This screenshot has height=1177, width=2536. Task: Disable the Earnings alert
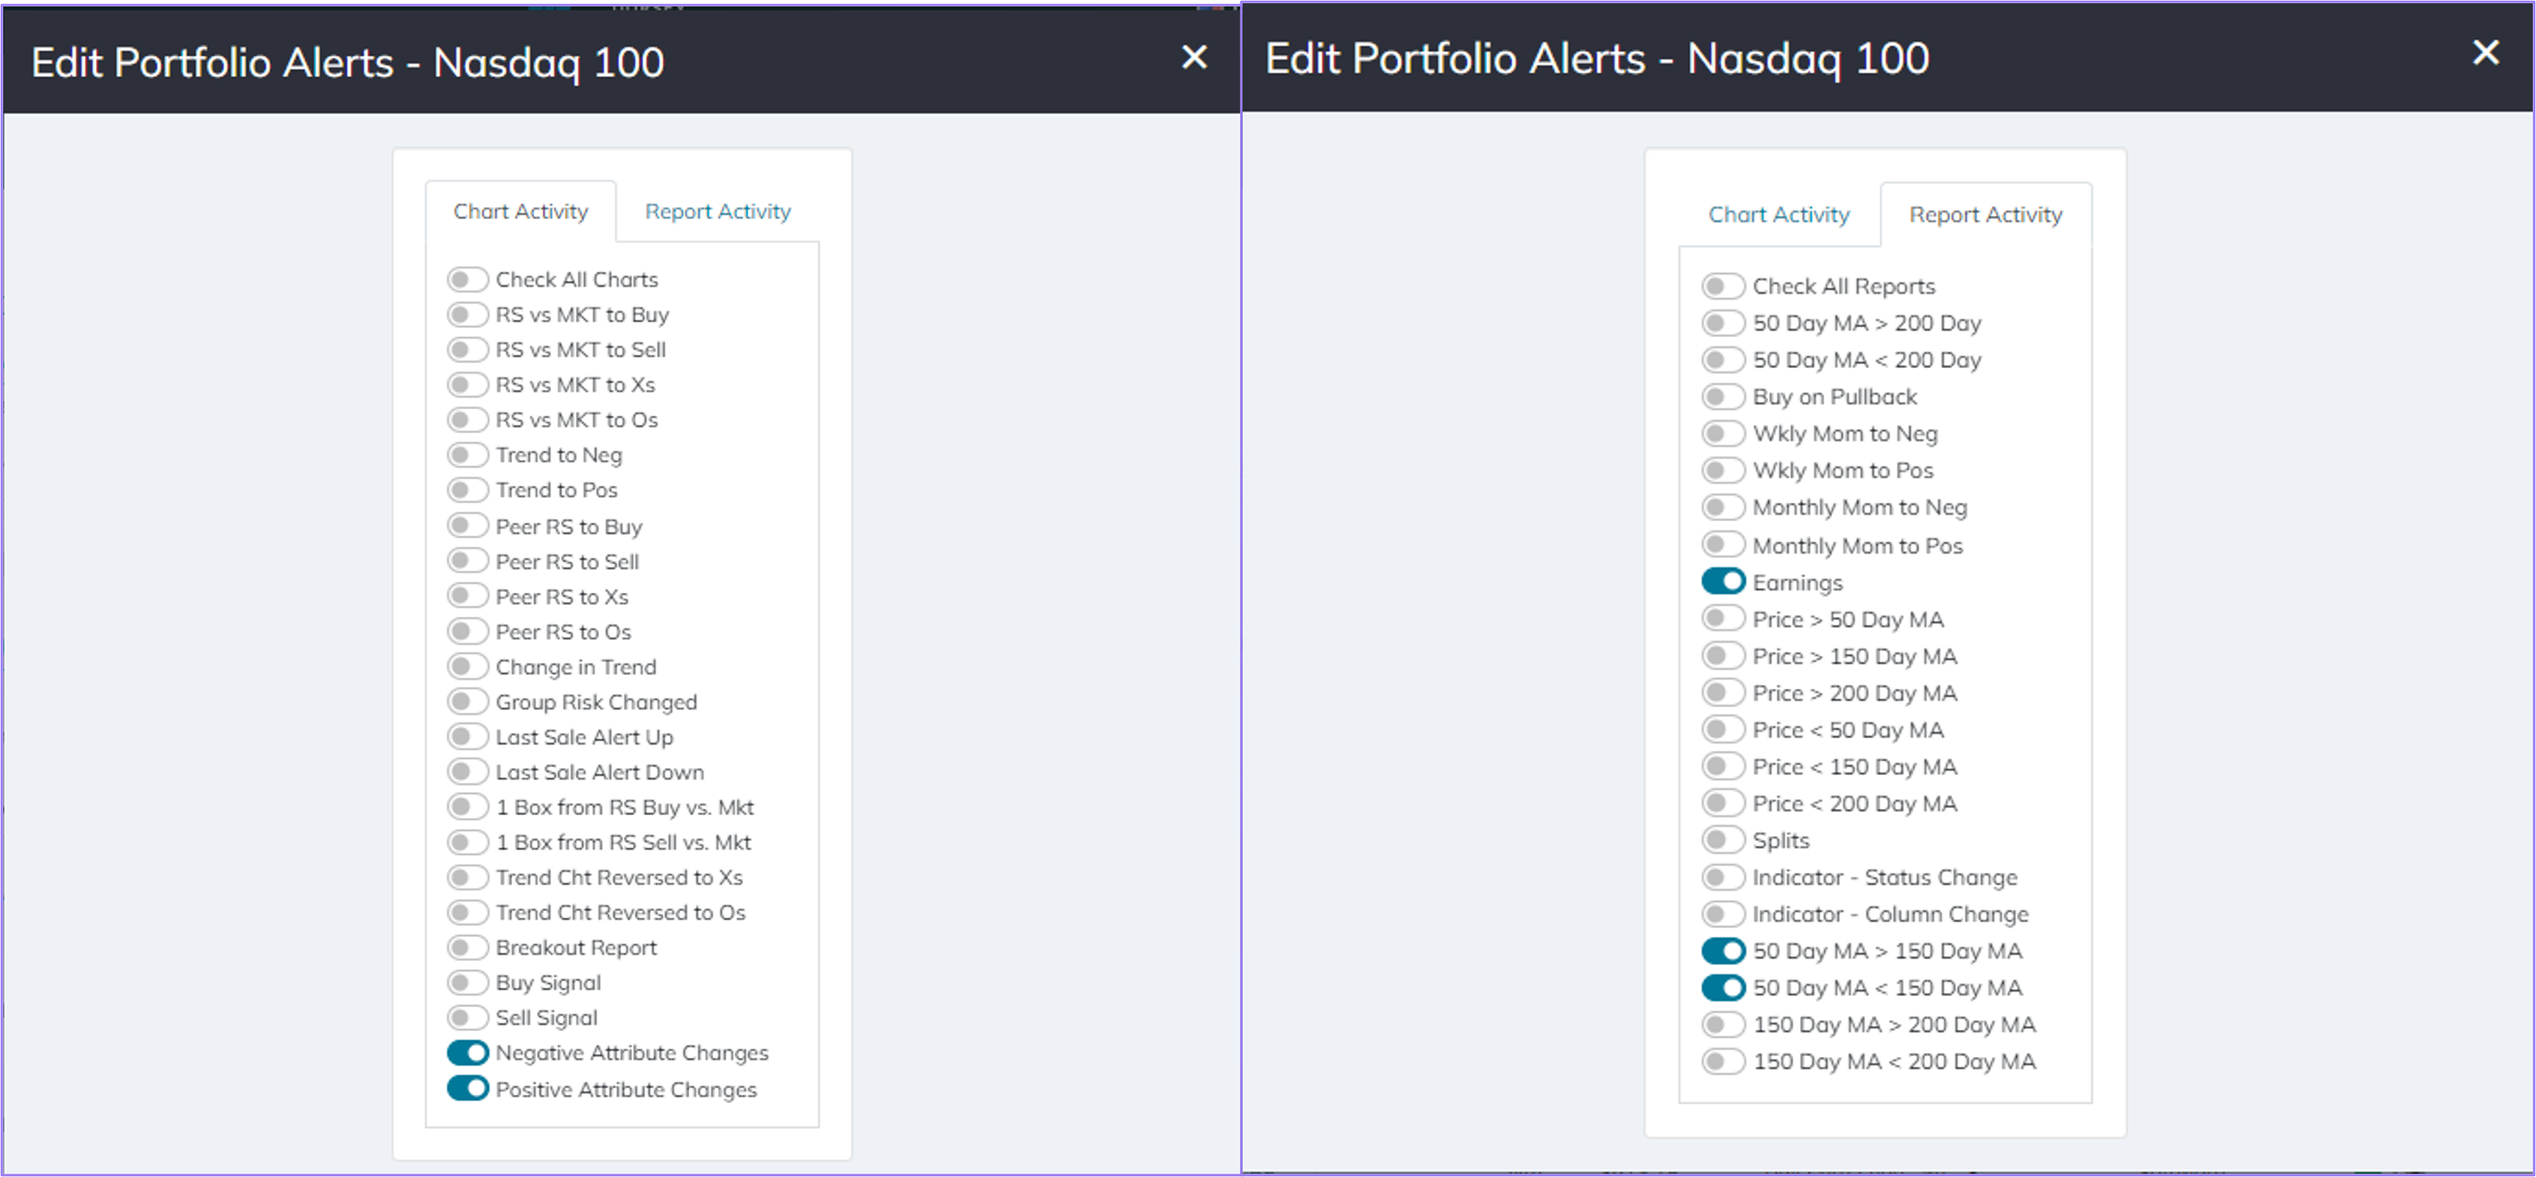(1723, 581)
